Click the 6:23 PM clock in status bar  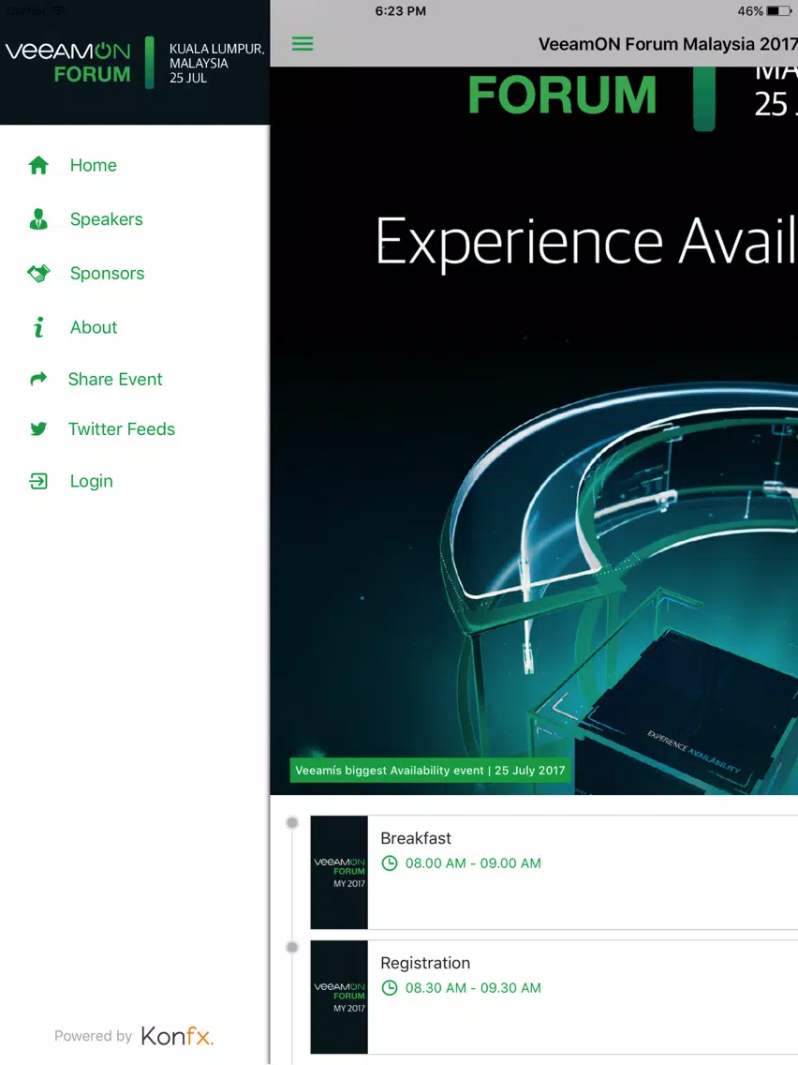[x=400, y=11]
